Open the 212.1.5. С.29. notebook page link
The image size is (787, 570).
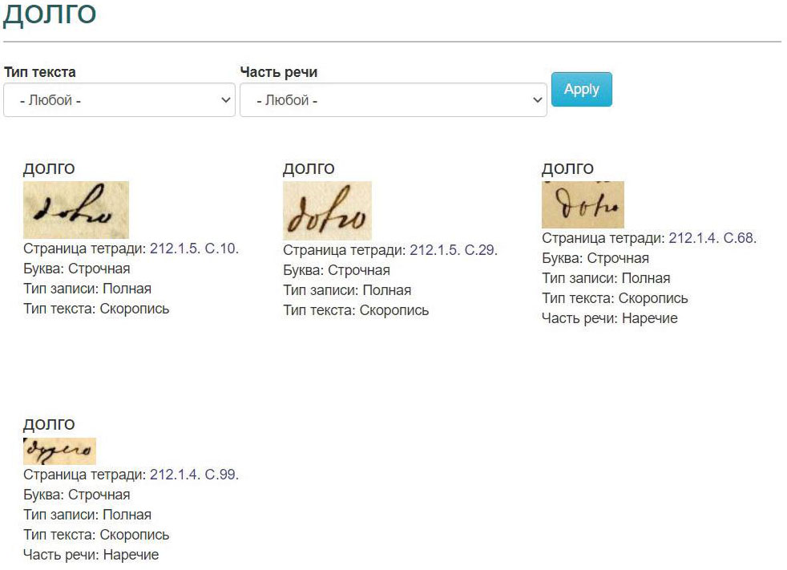point(454,250)
